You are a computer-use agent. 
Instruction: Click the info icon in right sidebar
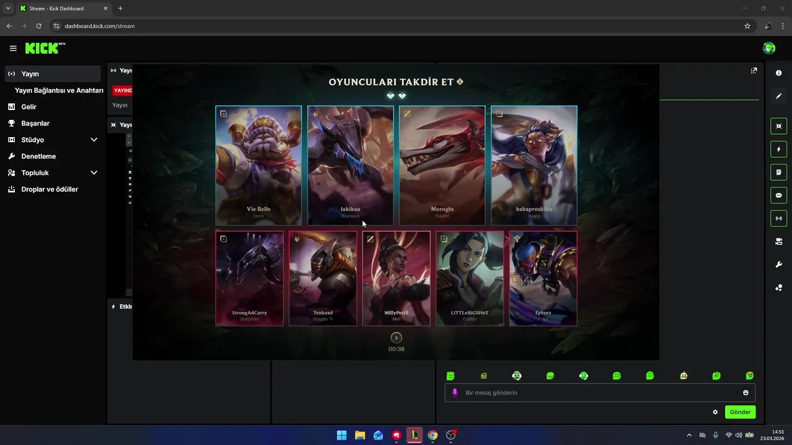tap(778, 73)
